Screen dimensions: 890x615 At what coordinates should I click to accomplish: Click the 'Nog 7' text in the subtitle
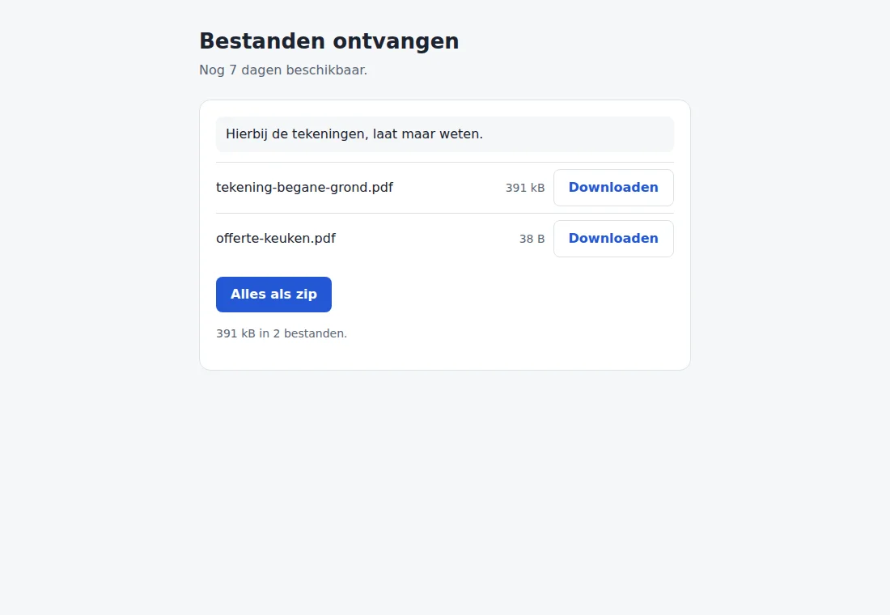(x=218, y=70)
